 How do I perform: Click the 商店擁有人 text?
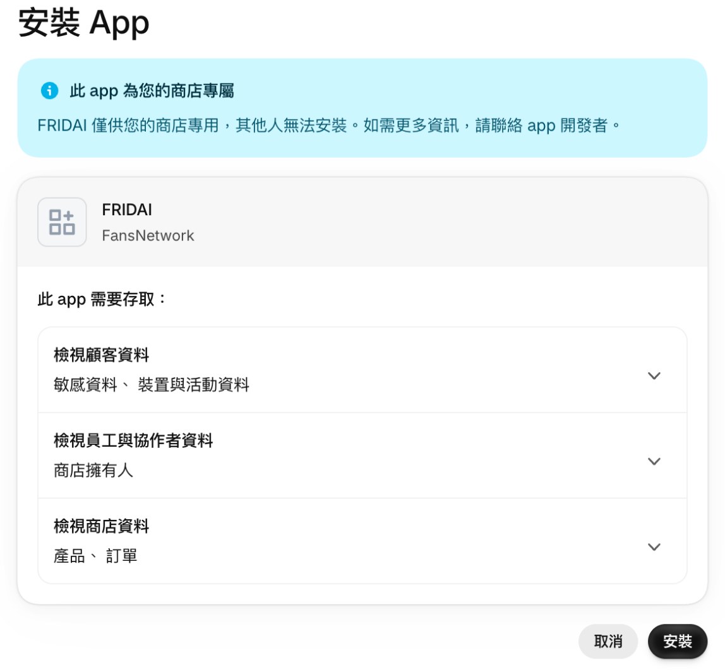(93, 470)
